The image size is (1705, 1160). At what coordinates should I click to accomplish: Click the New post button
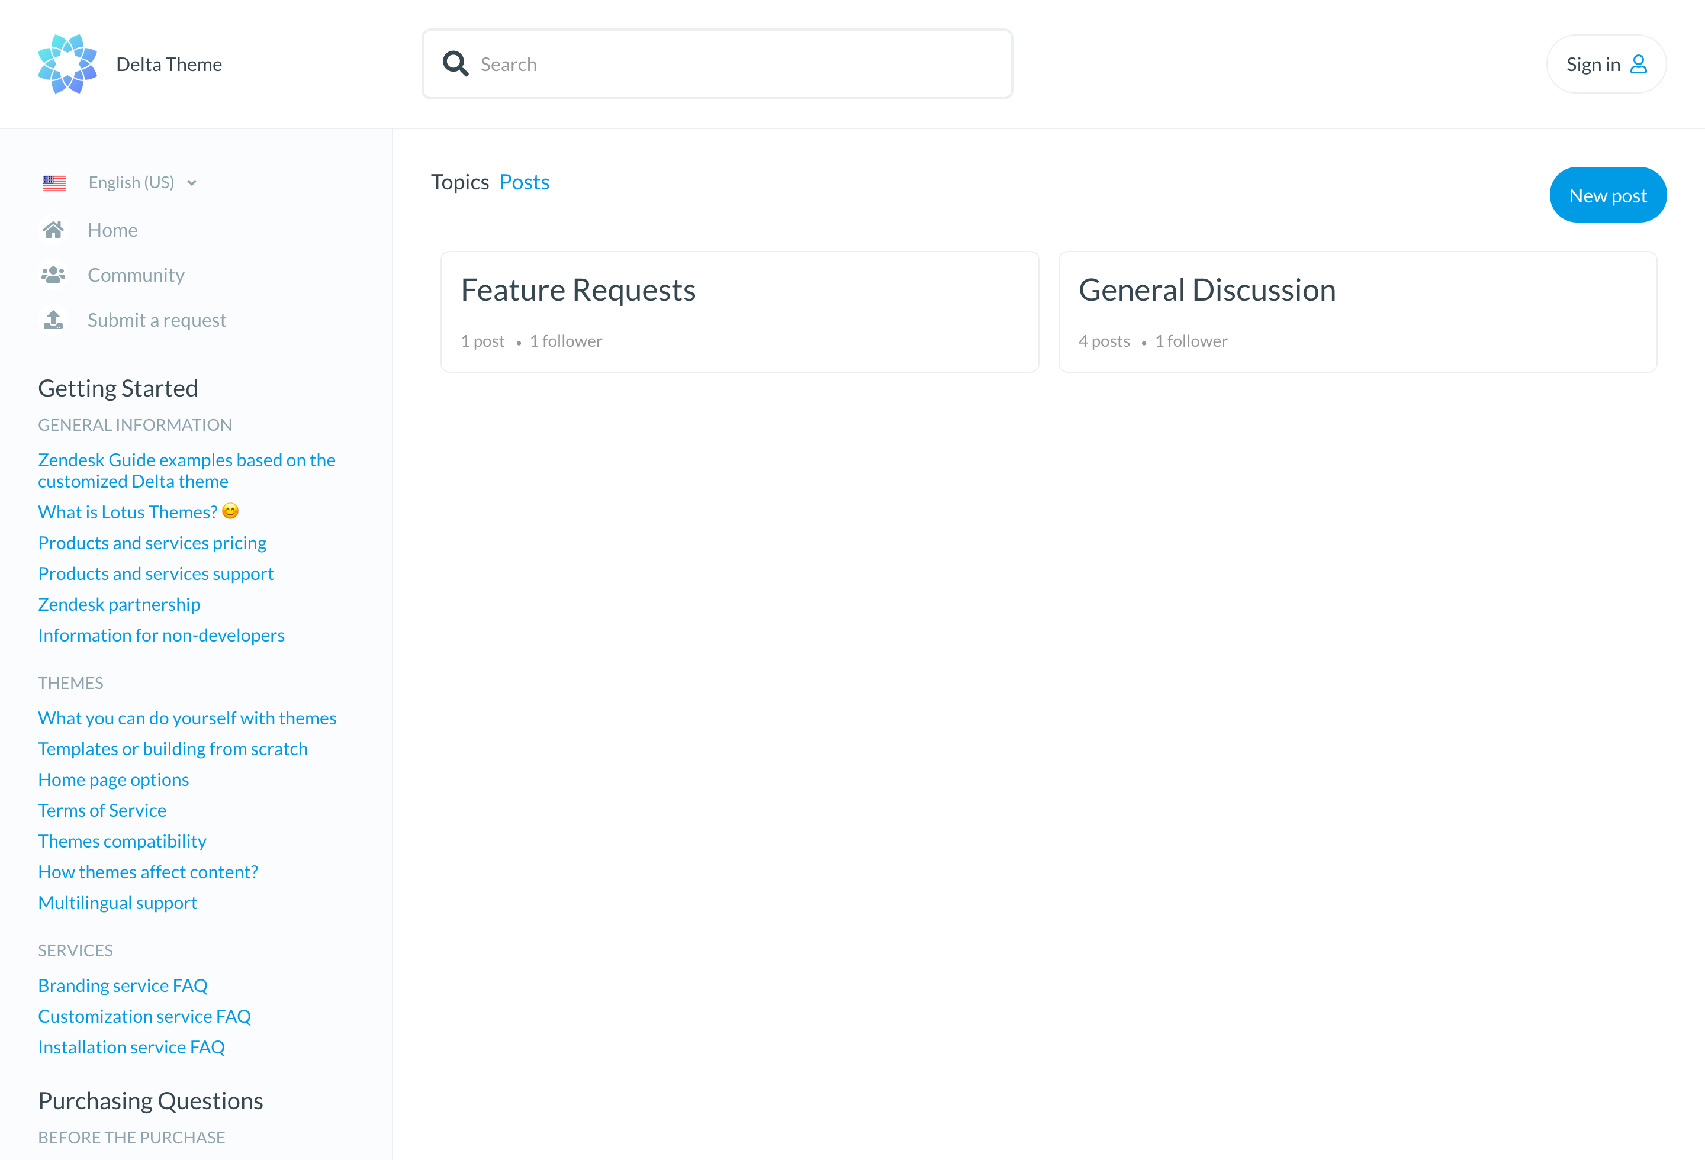pos(1608,195)
